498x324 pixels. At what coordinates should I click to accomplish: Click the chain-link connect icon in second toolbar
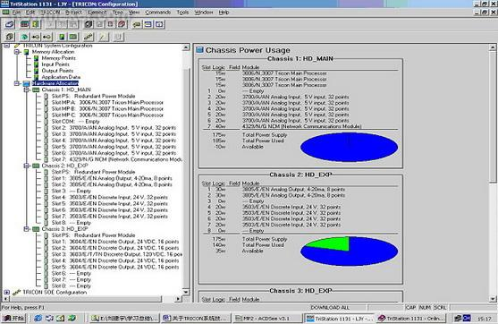click(89, 37)
